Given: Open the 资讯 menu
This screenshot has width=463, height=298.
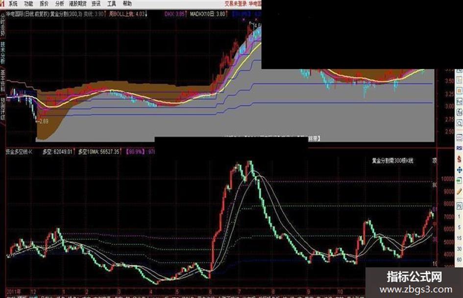Looking at the screenshot, I should click(x=96, y=4).
